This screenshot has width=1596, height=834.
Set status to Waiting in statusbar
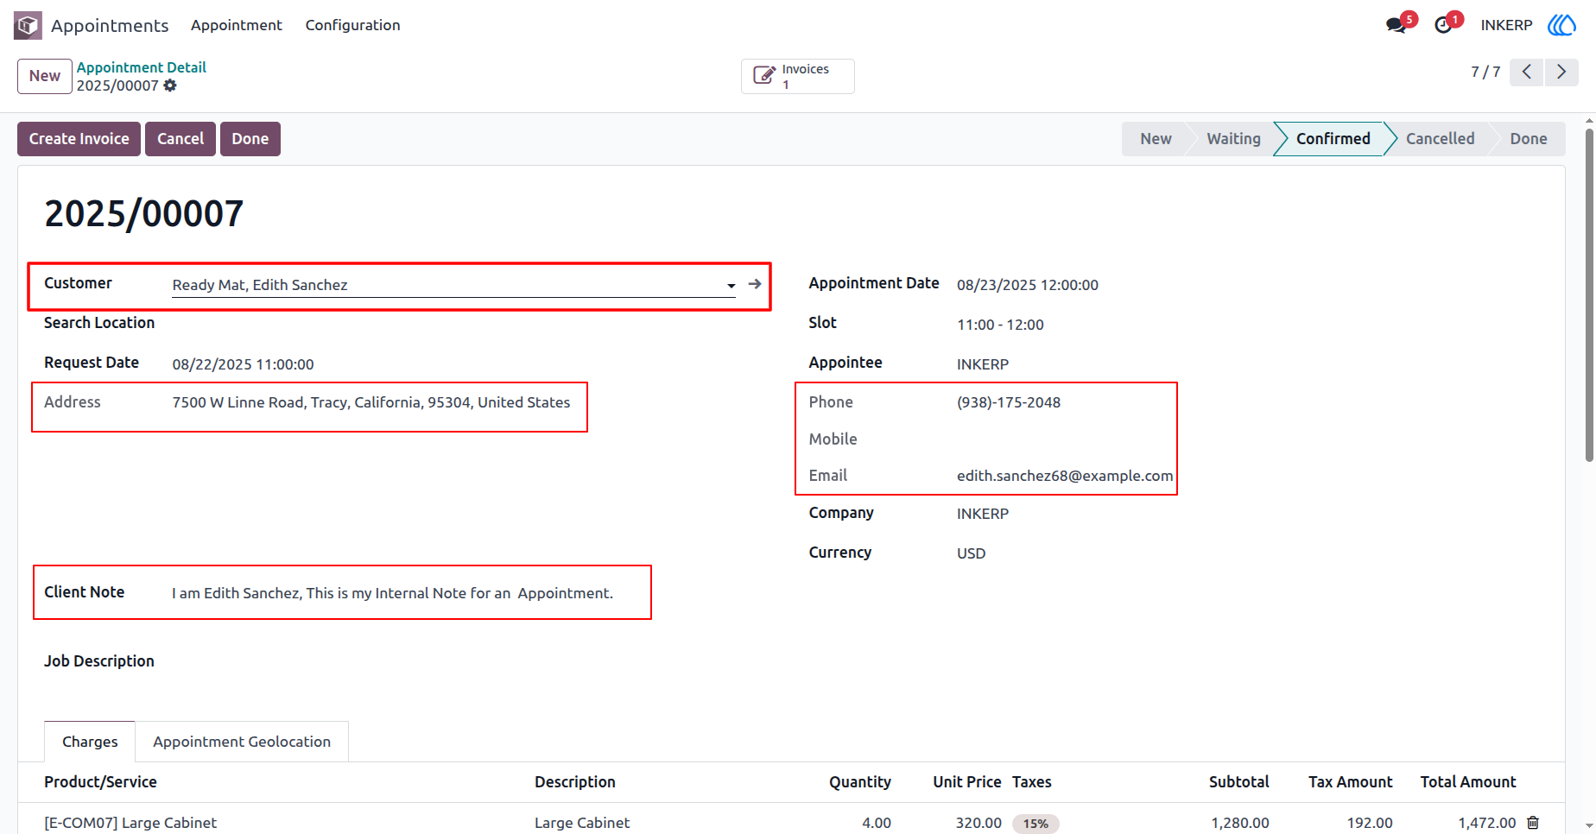(x=1233, y=139)
